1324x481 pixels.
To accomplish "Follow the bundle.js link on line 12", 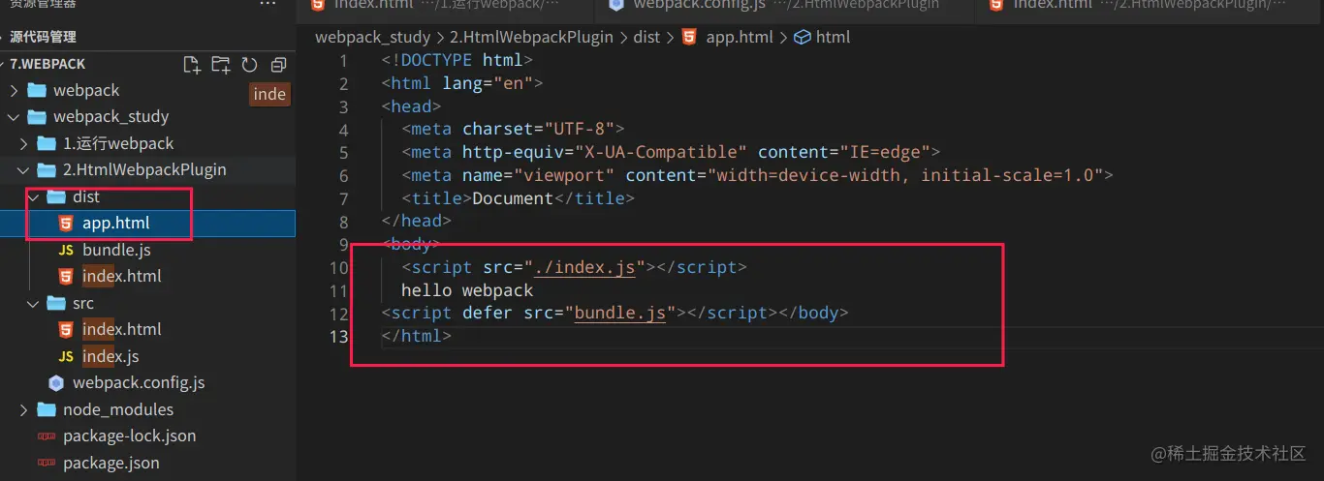I will (620, 314).
